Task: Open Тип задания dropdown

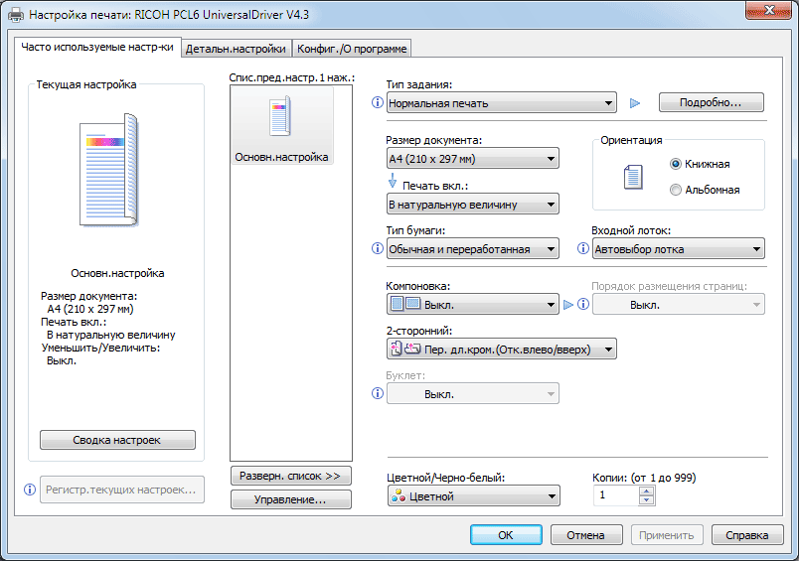Action: point(502,103)
